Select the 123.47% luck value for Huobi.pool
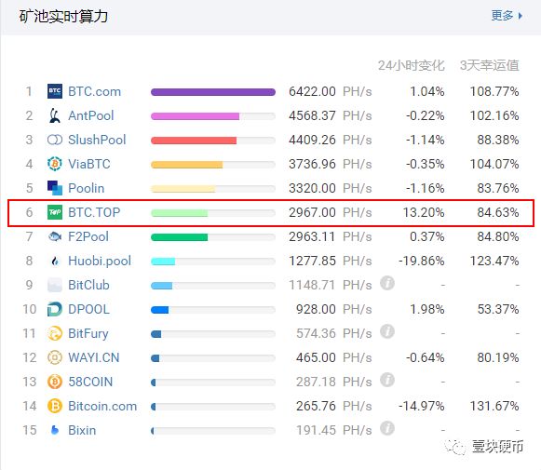Image resolution: width=541 pixels, height=470 pixels. (494, 261)
